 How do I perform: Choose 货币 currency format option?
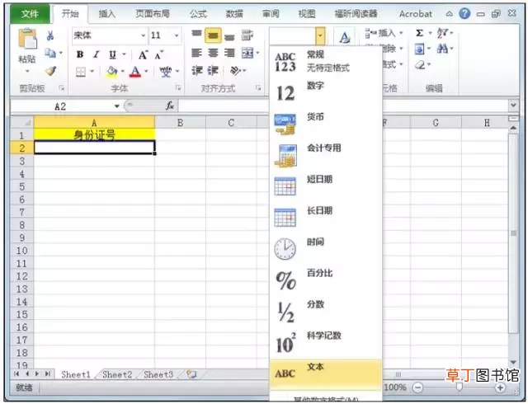(x=326, y=124)
